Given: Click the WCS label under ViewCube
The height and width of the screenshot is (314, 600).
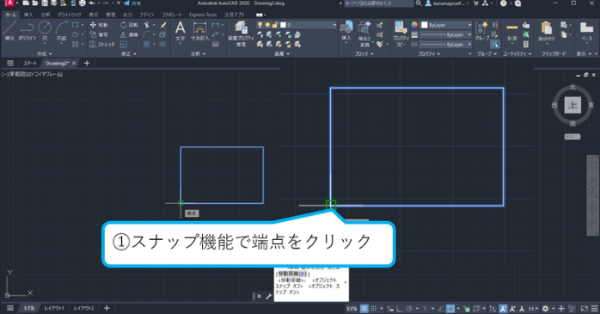Looking at the screenshot, I should (572, 137).
